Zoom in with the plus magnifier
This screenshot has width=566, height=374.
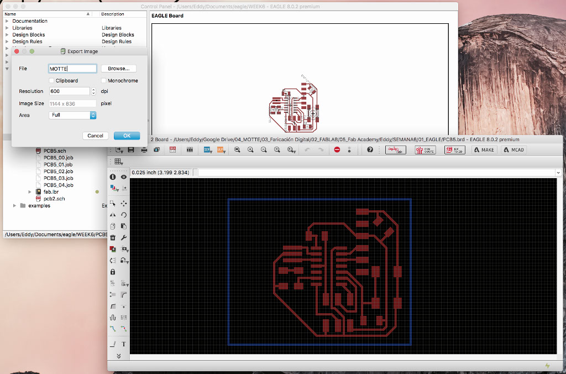(250, 149)
